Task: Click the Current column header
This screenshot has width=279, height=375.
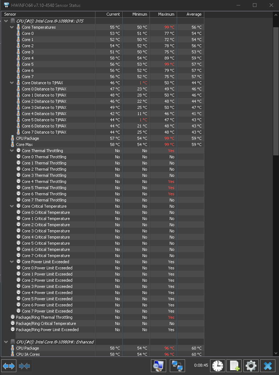Action: [109, 15]
